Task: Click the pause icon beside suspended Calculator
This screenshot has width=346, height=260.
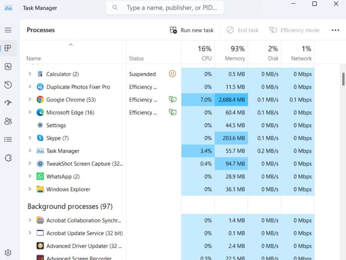Action: coord(172,74)
